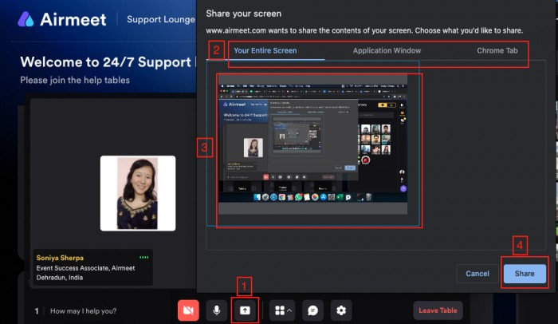The height and width of the screenshot is (324, 558).
Task: Click the Soniya Sherpa name label
Action: [60, 258]
